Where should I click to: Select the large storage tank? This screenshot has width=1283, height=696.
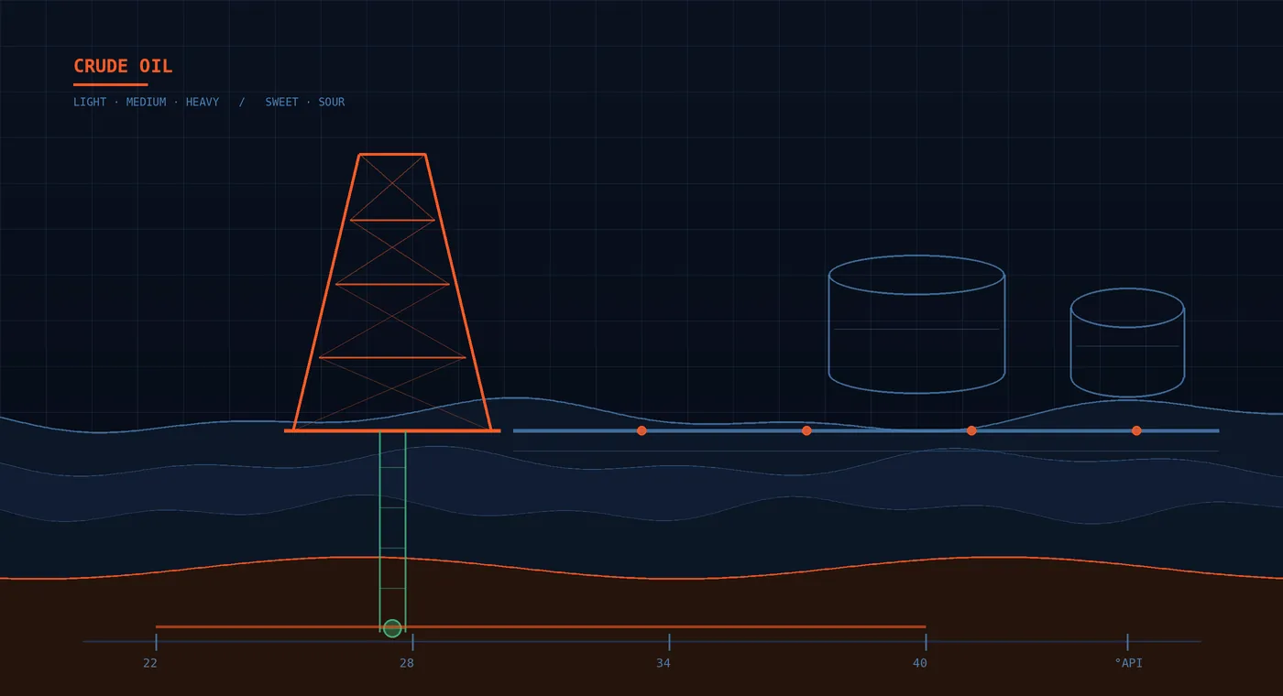point(916,324)
